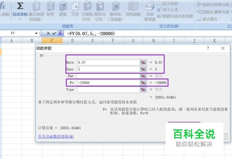Open Math and Trig (数学和三角函数) functions

(x=116, y=11)
